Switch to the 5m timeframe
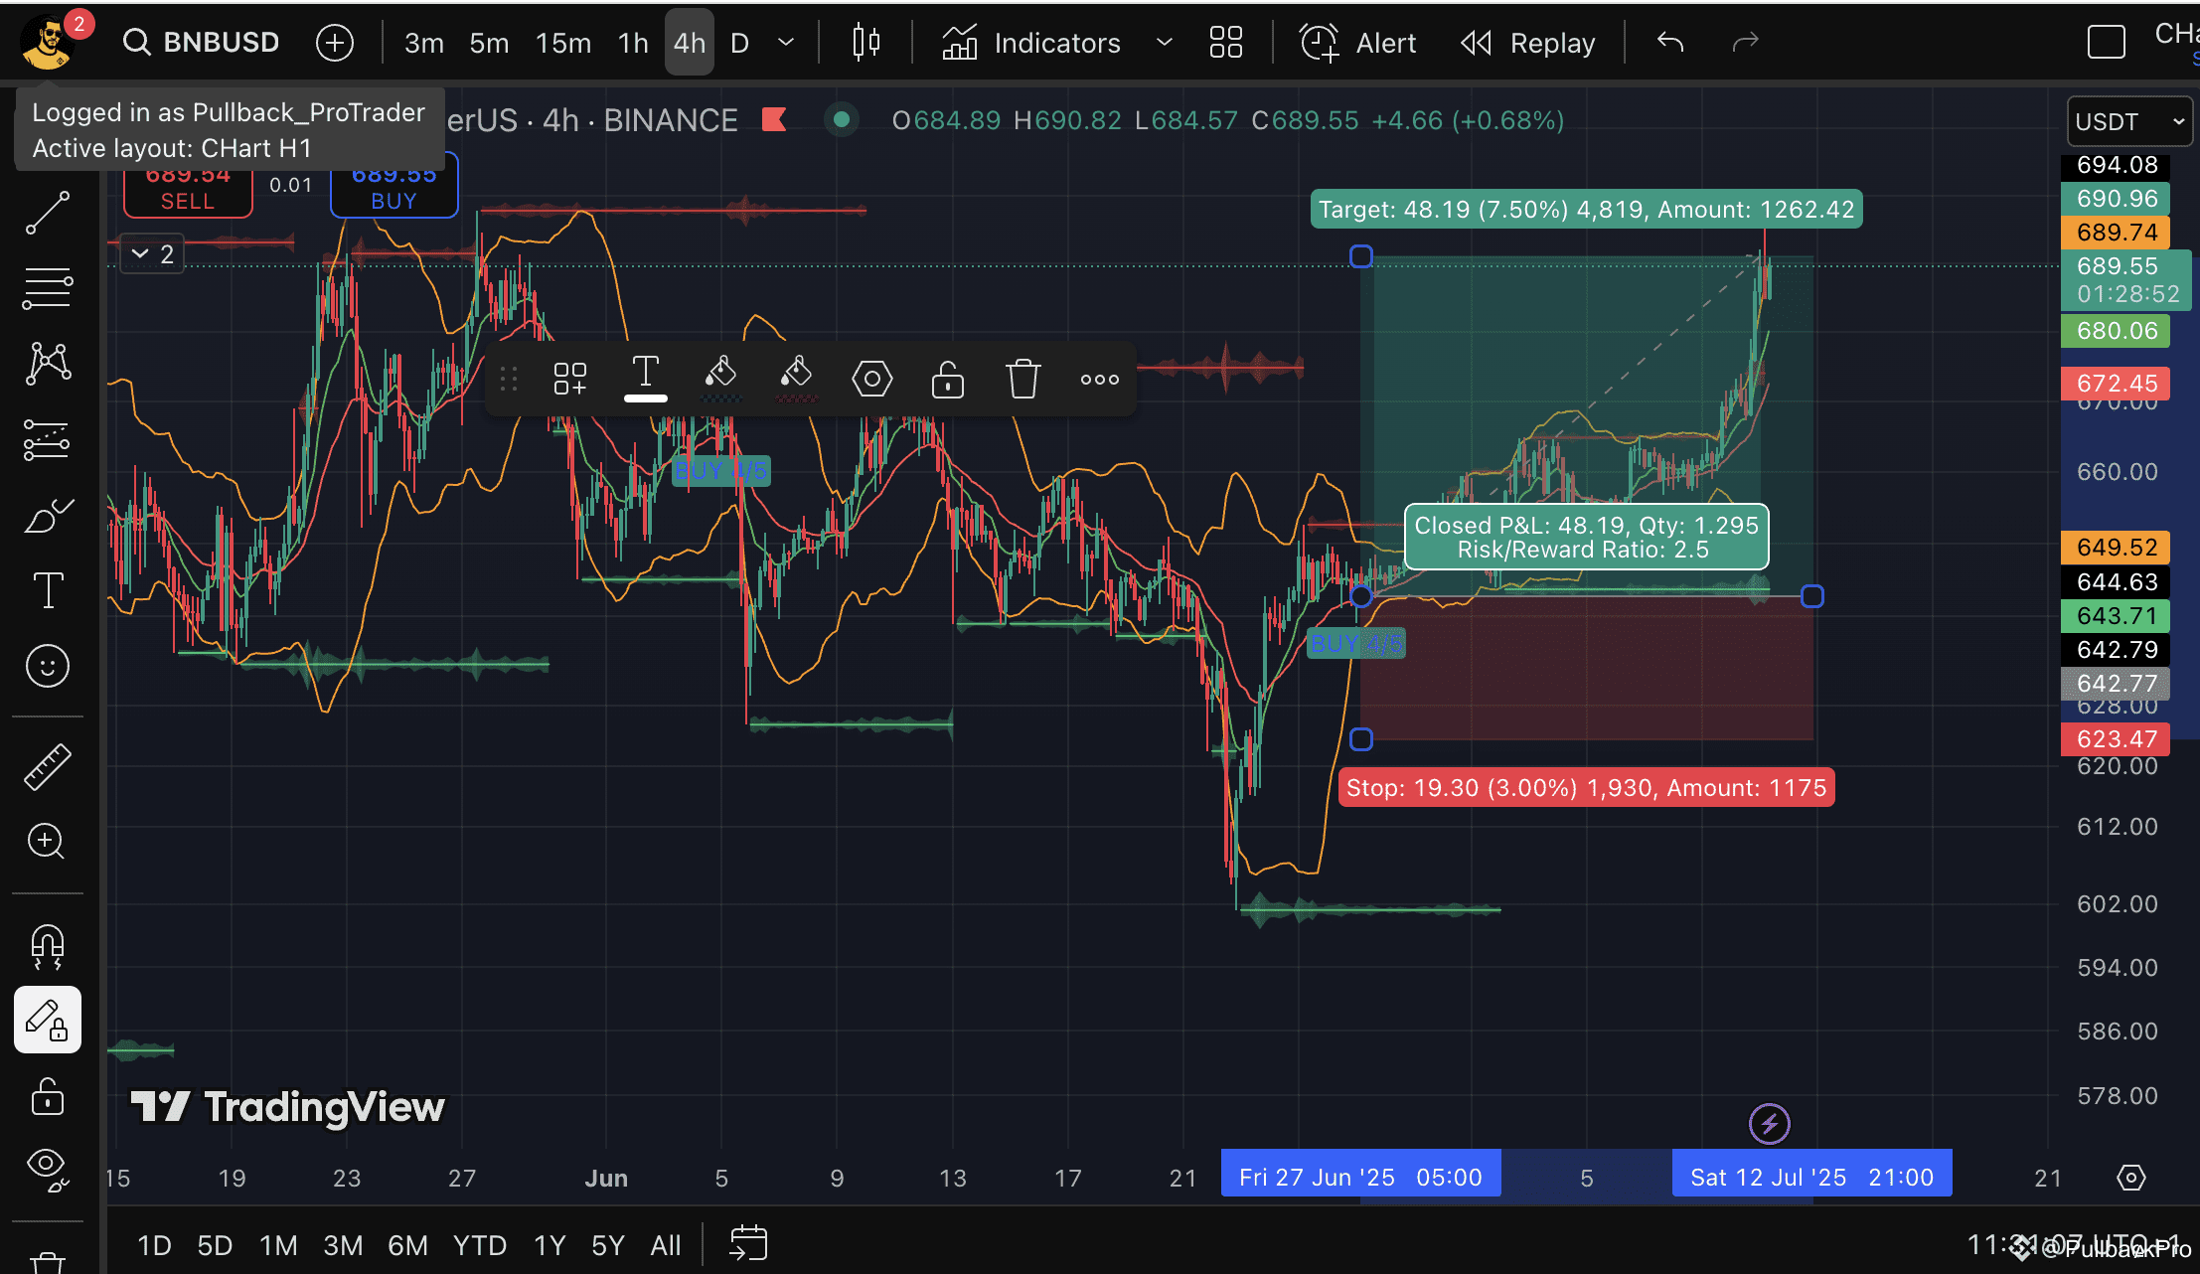Screen dimensions: 2200x1274 489,43
